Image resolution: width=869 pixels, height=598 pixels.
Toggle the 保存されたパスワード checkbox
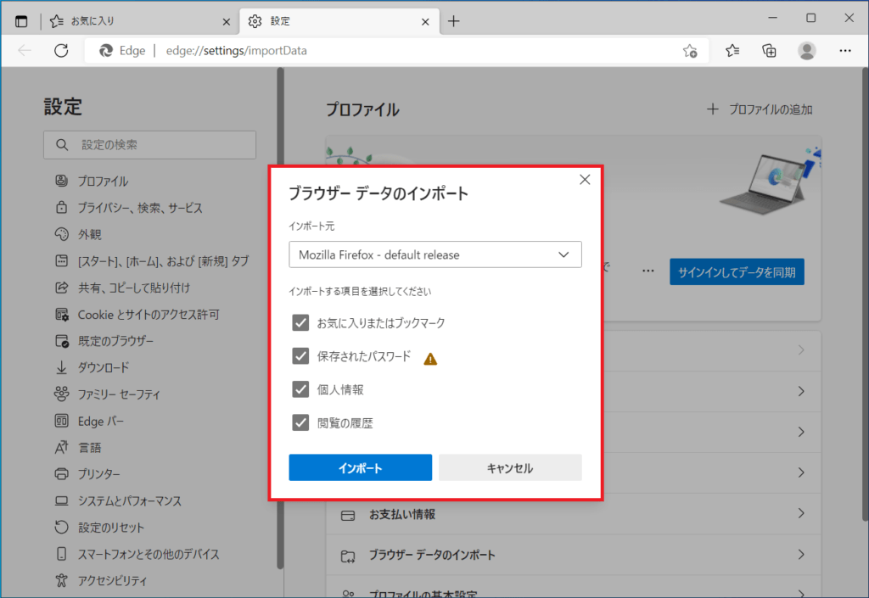300,356
